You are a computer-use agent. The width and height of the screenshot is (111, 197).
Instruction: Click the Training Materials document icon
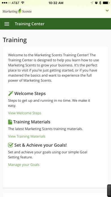point(10,122)
